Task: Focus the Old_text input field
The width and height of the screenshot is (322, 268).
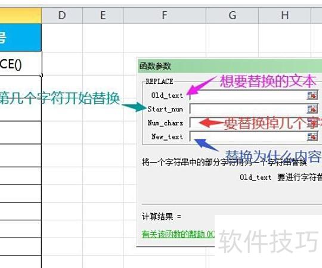Action: click(x=248, y=95)
